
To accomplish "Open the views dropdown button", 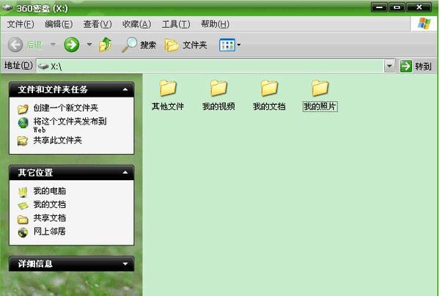I will tap(230, 45).
